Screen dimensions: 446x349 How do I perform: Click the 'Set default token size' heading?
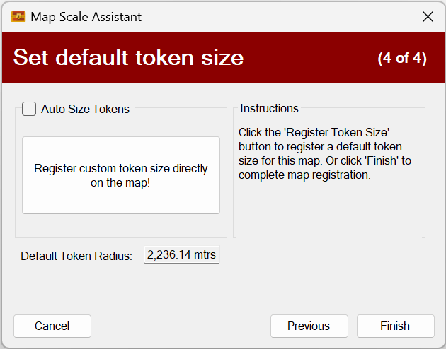point(128,57)
